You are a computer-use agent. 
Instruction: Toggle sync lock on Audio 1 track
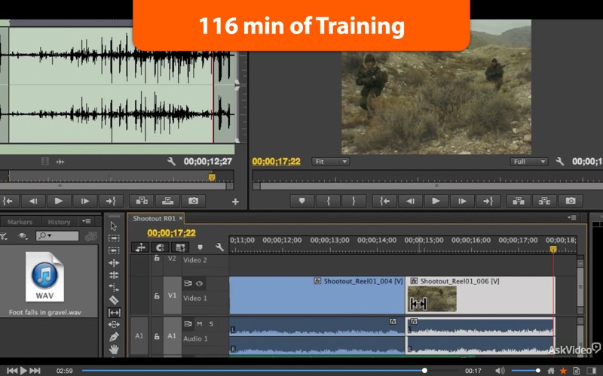pyautogui.click(x=188, y=324)
